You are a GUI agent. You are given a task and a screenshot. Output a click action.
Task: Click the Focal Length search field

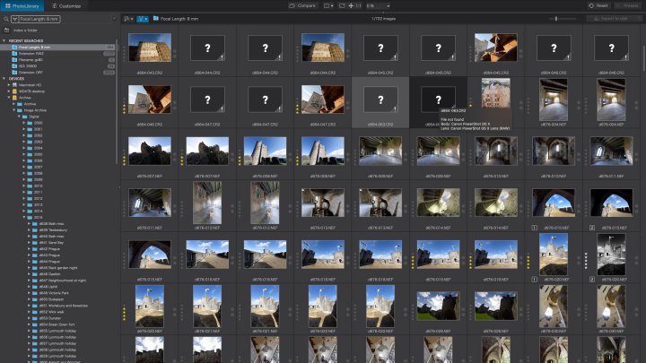[x=39, y=19]
